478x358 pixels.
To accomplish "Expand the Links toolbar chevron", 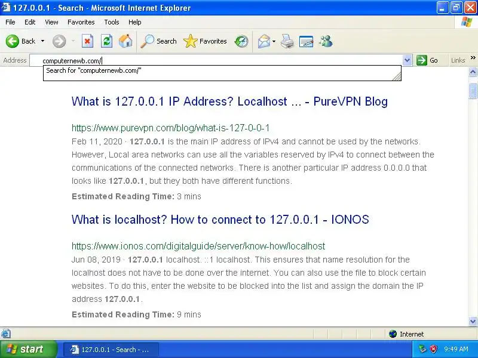I will coord(473,58).
